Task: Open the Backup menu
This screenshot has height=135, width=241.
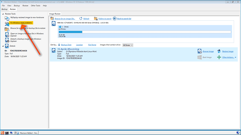Action: pyautogui.click(x=17, y=6)
